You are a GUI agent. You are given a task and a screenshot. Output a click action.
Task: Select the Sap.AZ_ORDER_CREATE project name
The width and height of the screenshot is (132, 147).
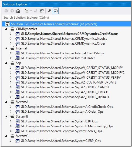(x=65, y=92)
